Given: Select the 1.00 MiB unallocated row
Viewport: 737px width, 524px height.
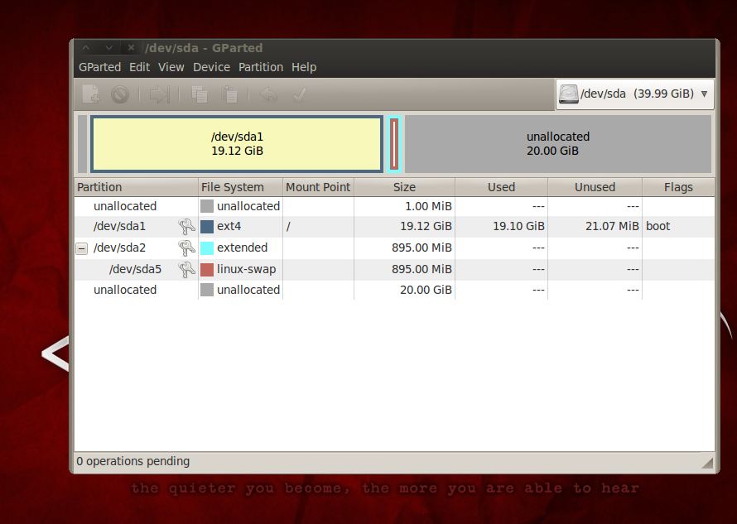Looking at the screenshot, I should click(394, 206).
